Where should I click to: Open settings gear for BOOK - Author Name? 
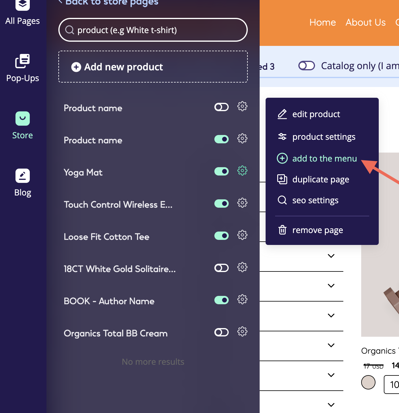[x=242, y=299]
